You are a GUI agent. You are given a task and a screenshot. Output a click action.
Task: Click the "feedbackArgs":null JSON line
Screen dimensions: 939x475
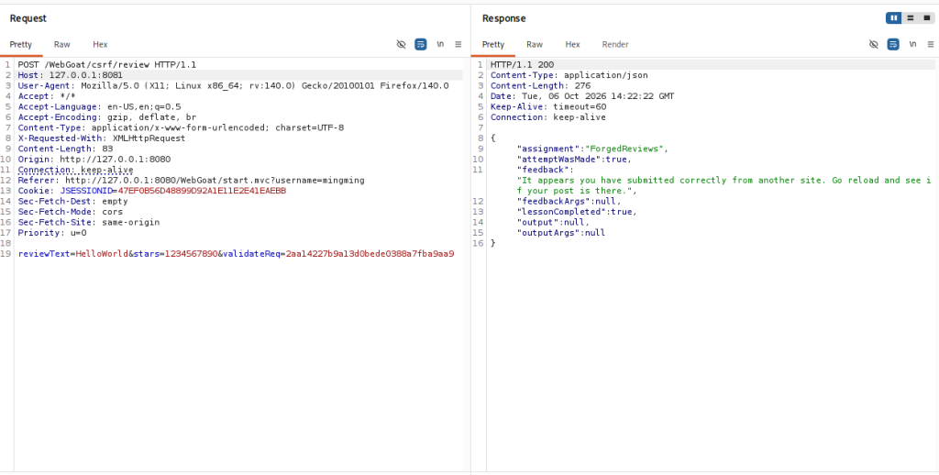click(569, 201)
